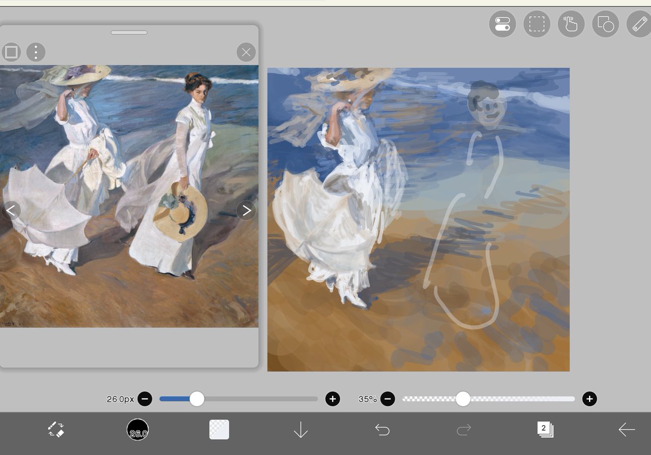Undo the last stroke

(x=382, y=429)
